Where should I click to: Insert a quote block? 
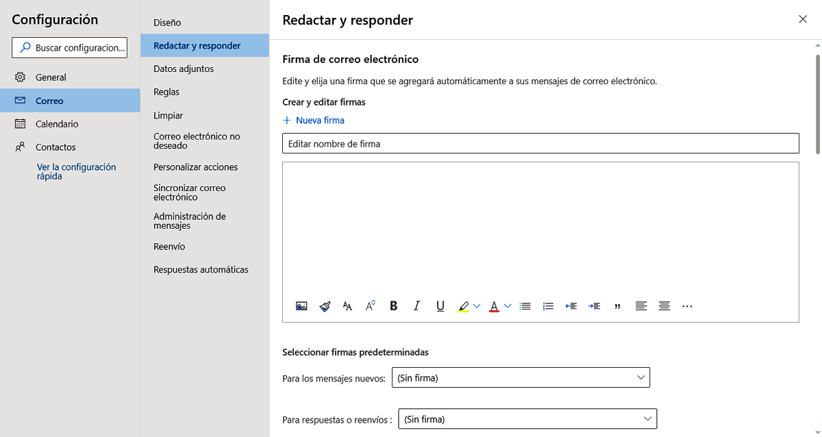click(617, 305)
